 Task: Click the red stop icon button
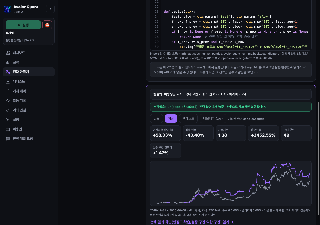coord(47,25)
